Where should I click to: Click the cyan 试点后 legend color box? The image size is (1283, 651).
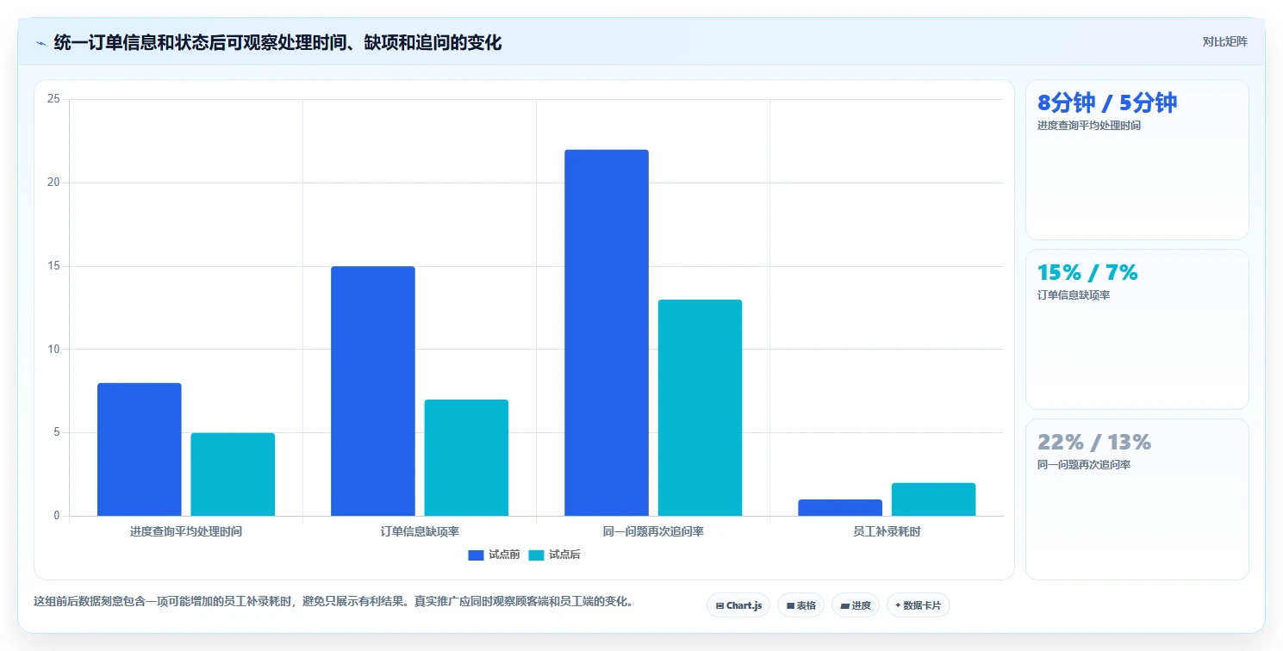(x=536, y=555)
